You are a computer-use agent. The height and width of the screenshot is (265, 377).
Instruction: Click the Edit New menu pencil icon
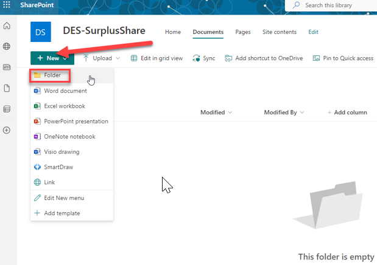tap(37, 198)
